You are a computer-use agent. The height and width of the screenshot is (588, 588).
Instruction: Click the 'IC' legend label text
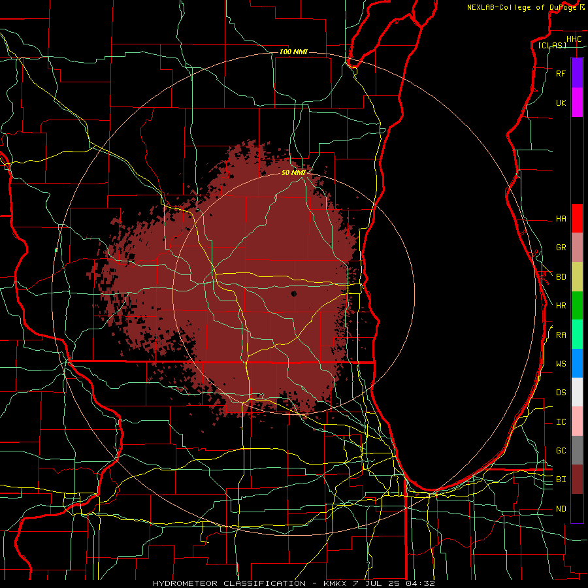click(x=561, y=421)
